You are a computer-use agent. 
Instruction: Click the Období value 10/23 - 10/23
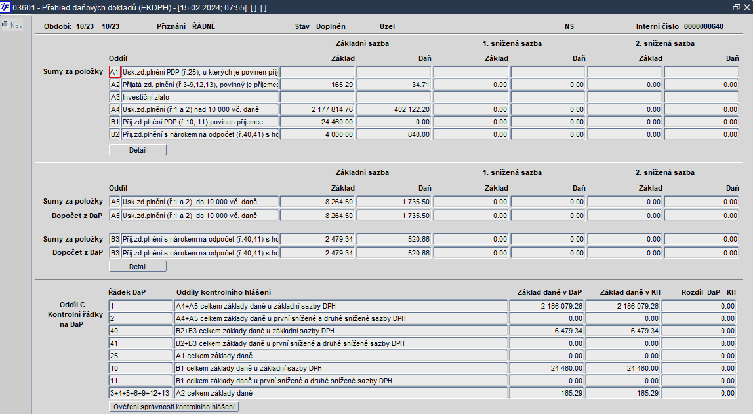[98, 26]
